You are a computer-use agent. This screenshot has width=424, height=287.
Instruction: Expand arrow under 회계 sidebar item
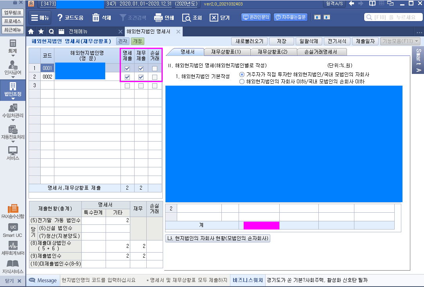point(13,56)
